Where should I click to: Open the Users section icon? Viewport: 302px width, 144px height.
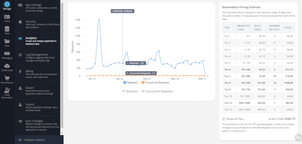(x=7, y=17)
